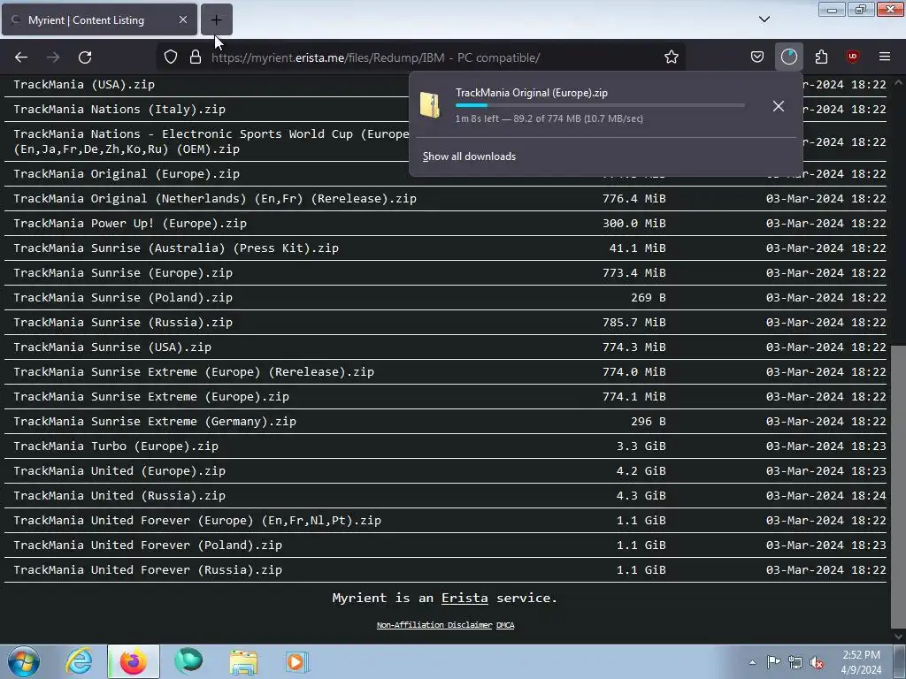View site security padlock info
This screenshot has width=906, height=679.
pos(196,57)
